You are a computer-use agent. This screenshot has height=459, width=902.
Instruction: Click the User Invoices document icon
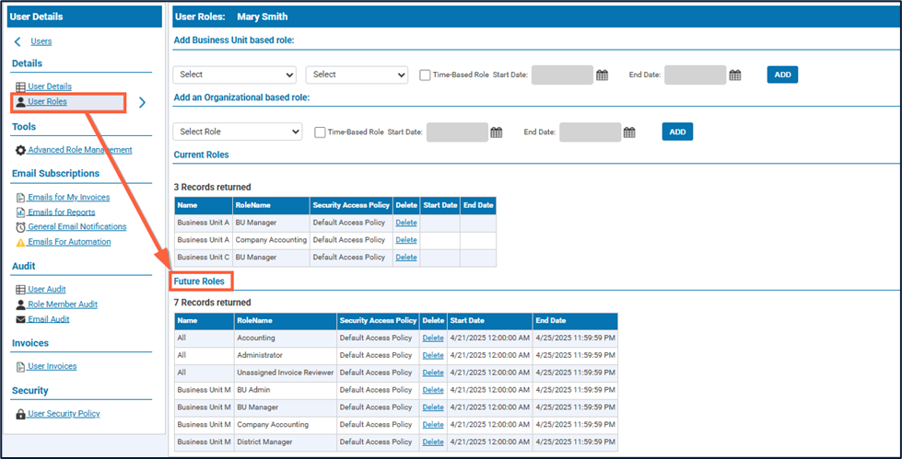[x=20, y=366]
